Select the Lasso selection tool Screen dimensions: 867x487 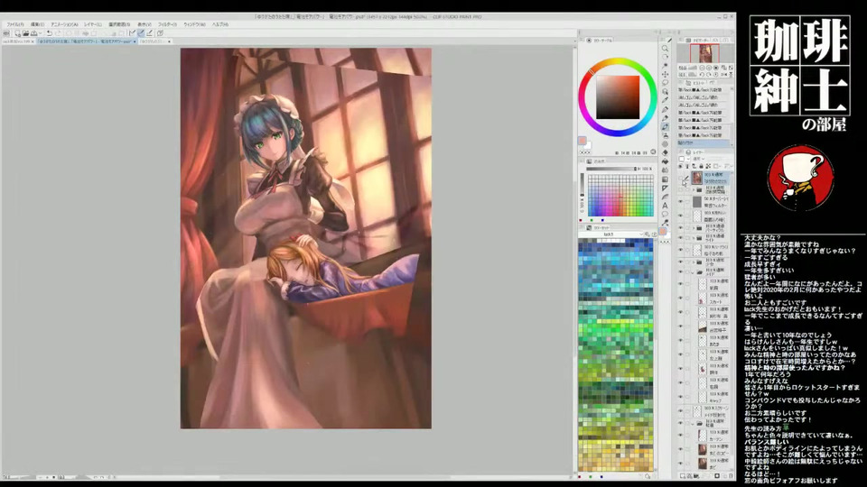tap(666, 83)
